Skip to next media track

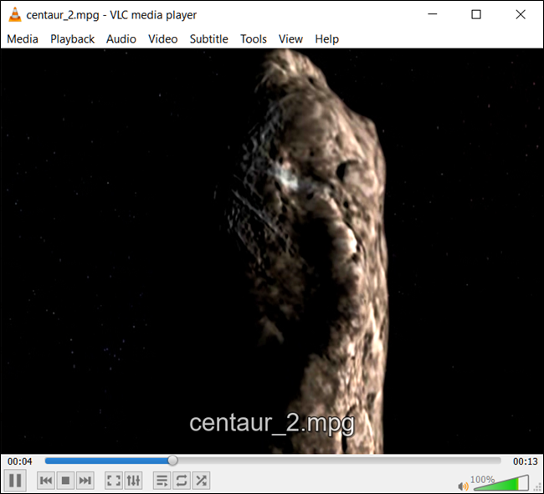pos(85,481)
